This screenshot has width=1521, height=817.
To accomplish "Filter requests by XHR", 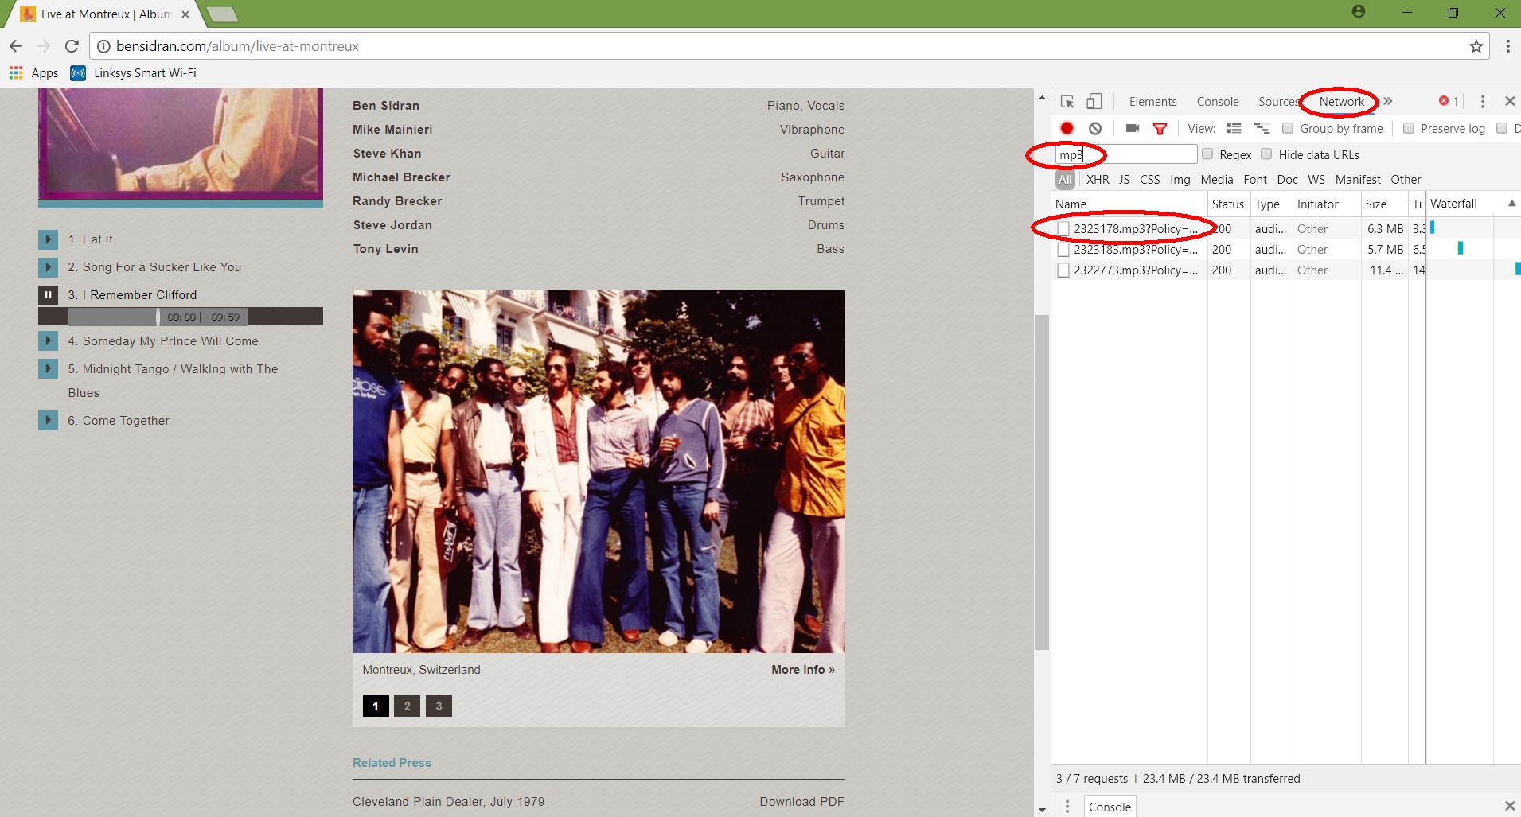I will tap(1098, 180).
